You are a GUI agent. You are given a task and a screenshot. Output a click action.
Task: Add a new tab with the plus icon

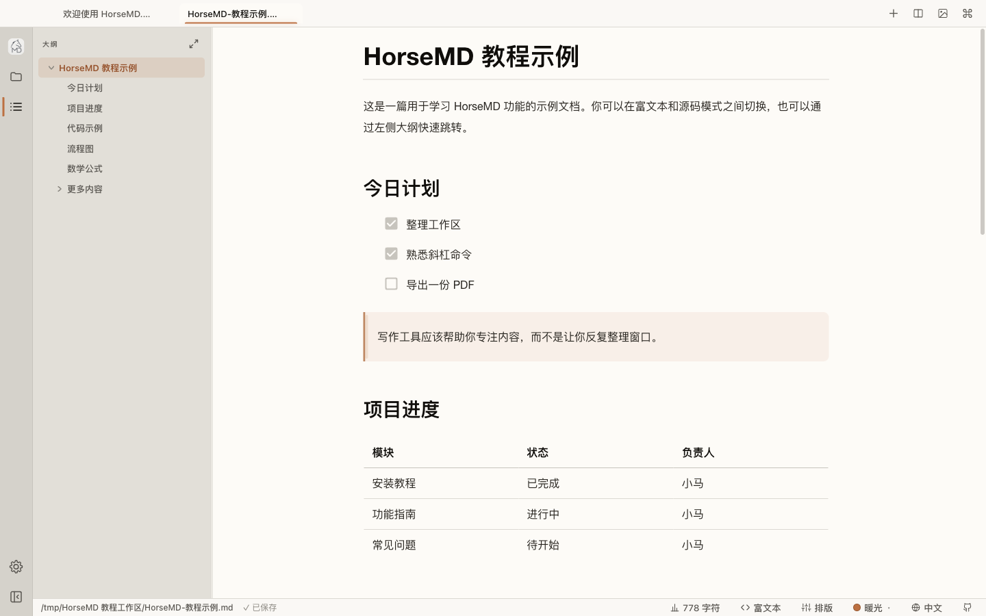click(x=894, y=14)
